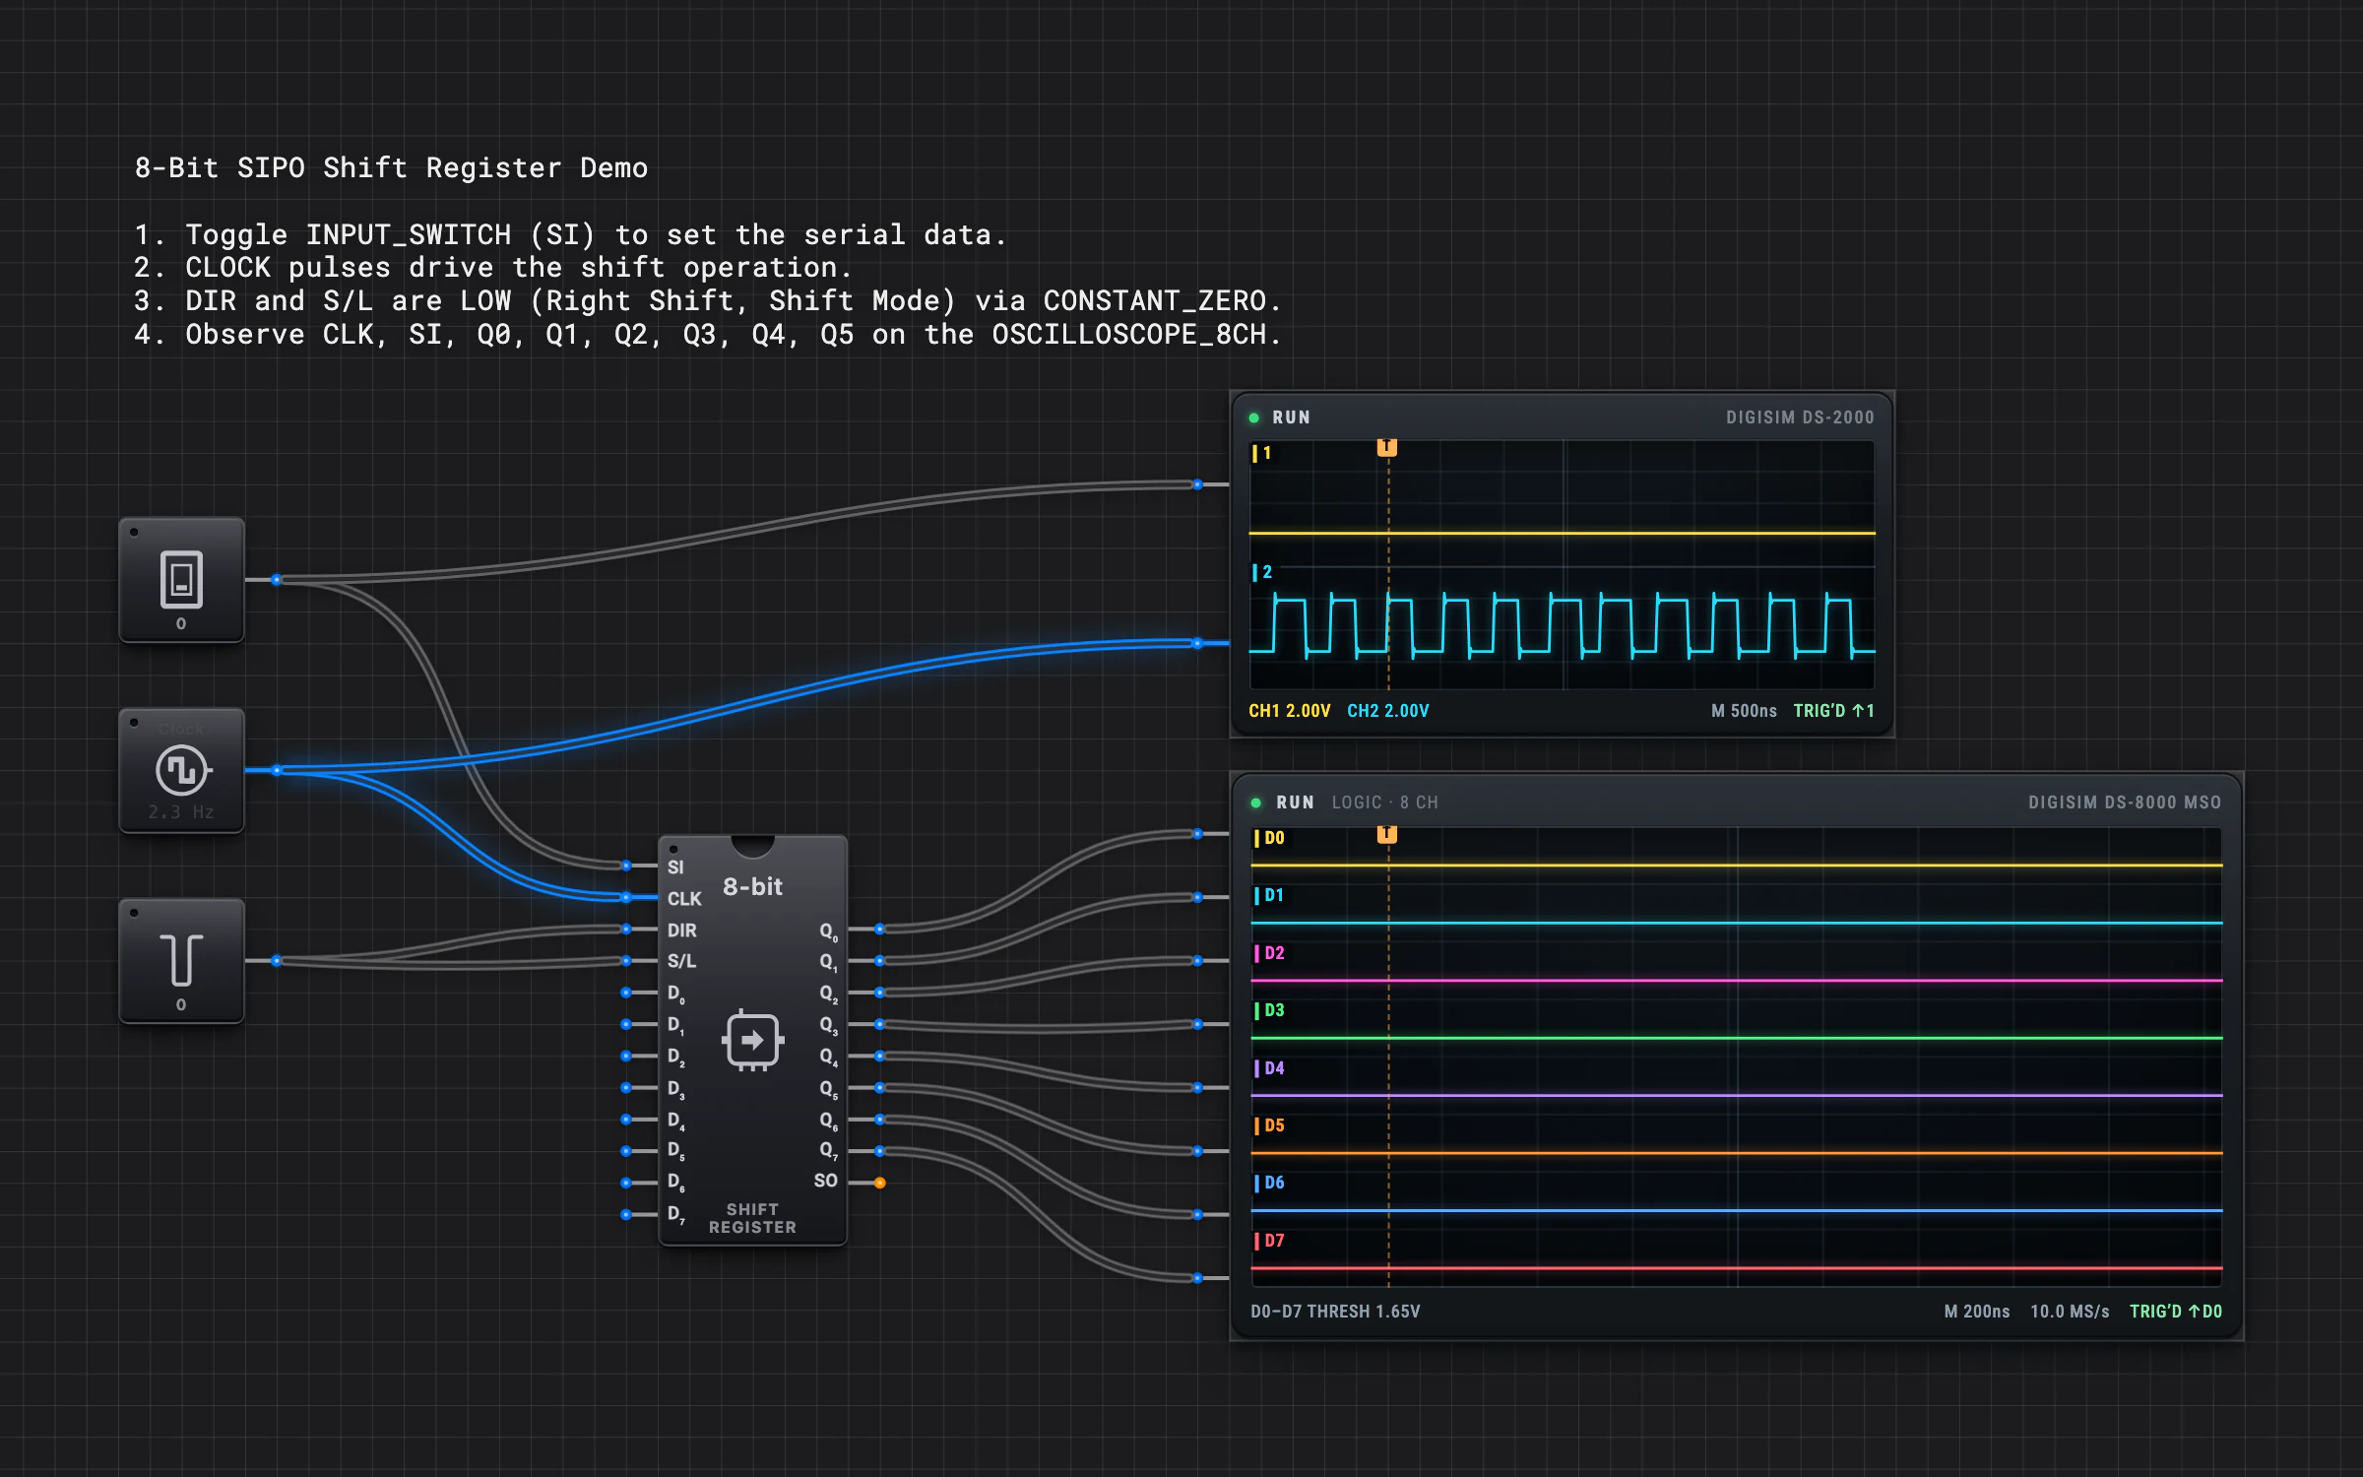
Task: Click the trigger marker on DS-8000 MSO
Action: tap(1387, 835)
